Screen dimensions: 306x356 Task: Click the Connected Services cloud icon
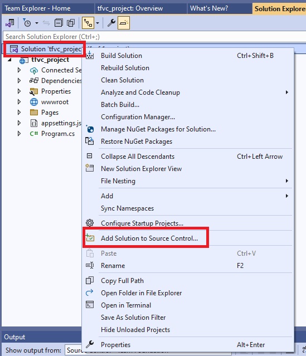[x=34, y=70]
